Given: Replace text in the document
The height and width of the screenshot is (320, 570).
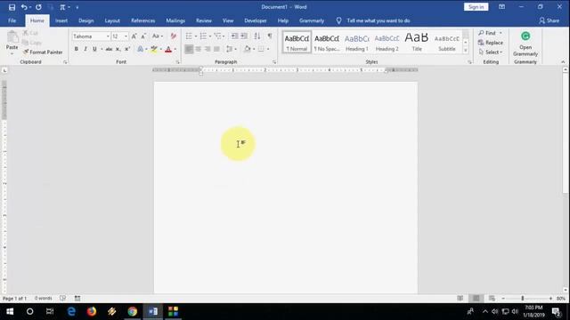Looking at the screenshot, I should coord(491,43).
